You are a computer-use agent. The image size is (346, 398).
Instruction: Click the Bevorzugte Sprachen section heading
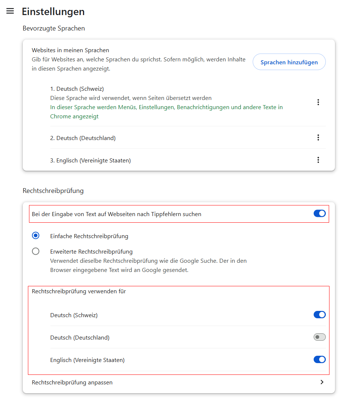(x=54, y=28)
